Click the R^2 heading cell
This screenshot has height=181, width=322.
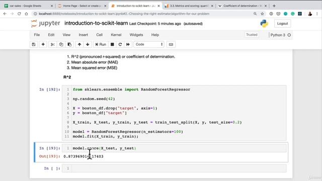click(x=67, y=77)
